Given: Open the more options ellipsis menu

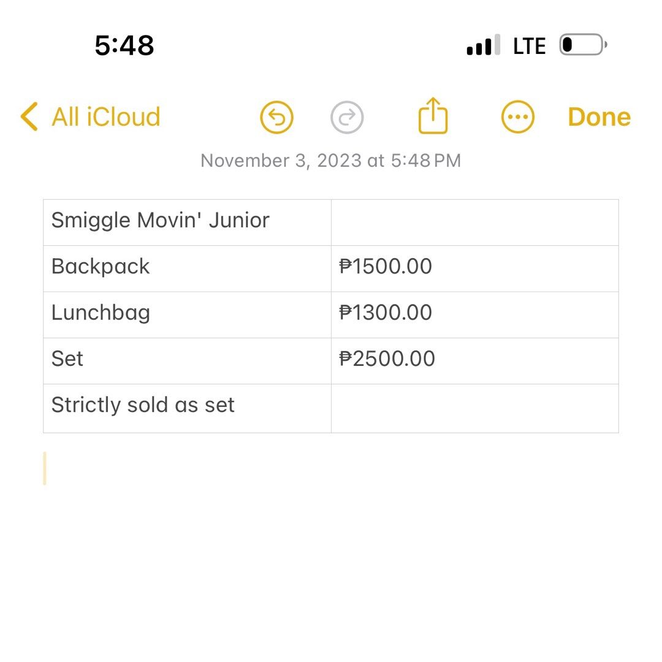Looking at the screenshot, I should pos(518,117).
